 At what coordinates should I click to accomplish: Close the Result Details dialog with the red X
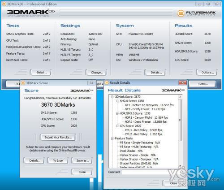click(x=182, y=82)
